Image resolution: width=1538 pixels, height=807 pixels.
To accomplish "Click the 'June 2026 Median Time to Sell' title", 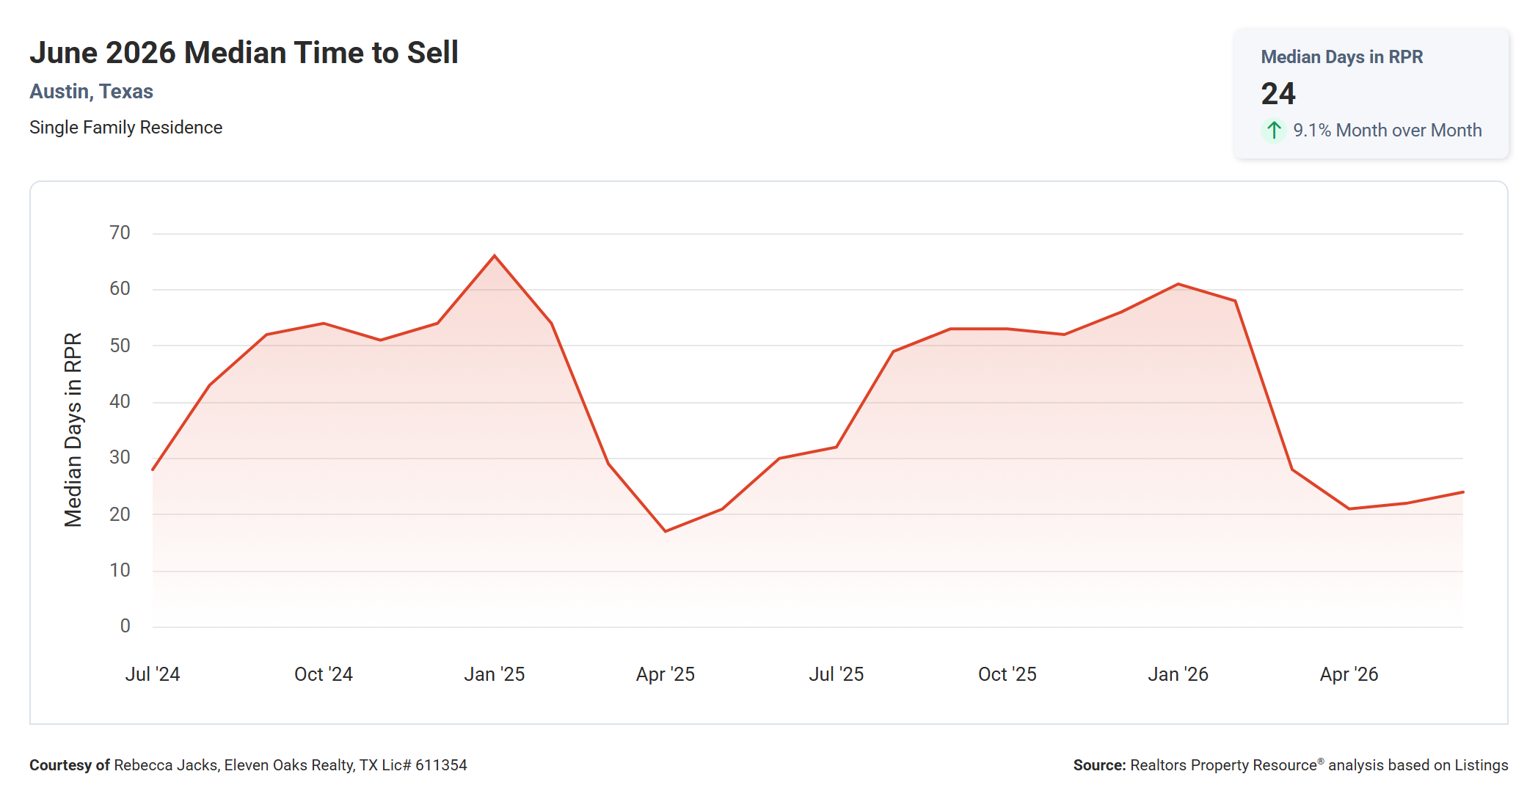I will click(244, 53).
